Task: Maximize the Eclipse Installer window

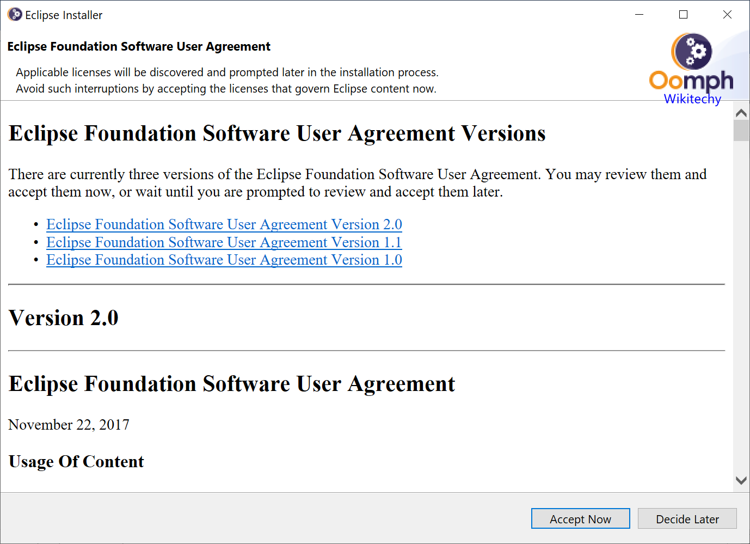Action: [684, 15]
